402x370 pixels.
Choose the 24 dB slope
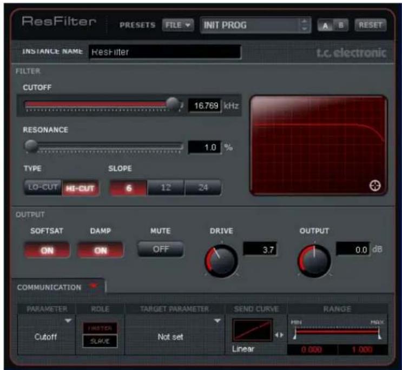(203, 188)
